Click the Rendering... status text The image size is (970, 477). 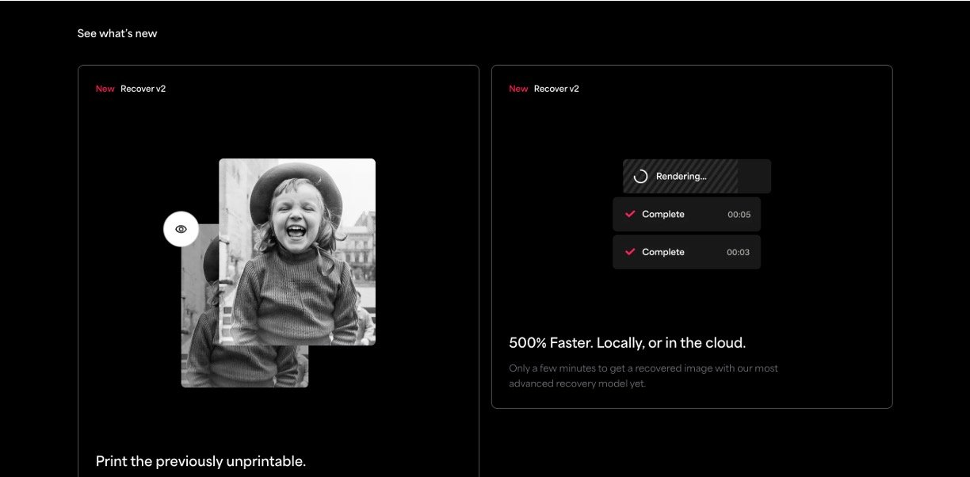(x=682, y=177)
